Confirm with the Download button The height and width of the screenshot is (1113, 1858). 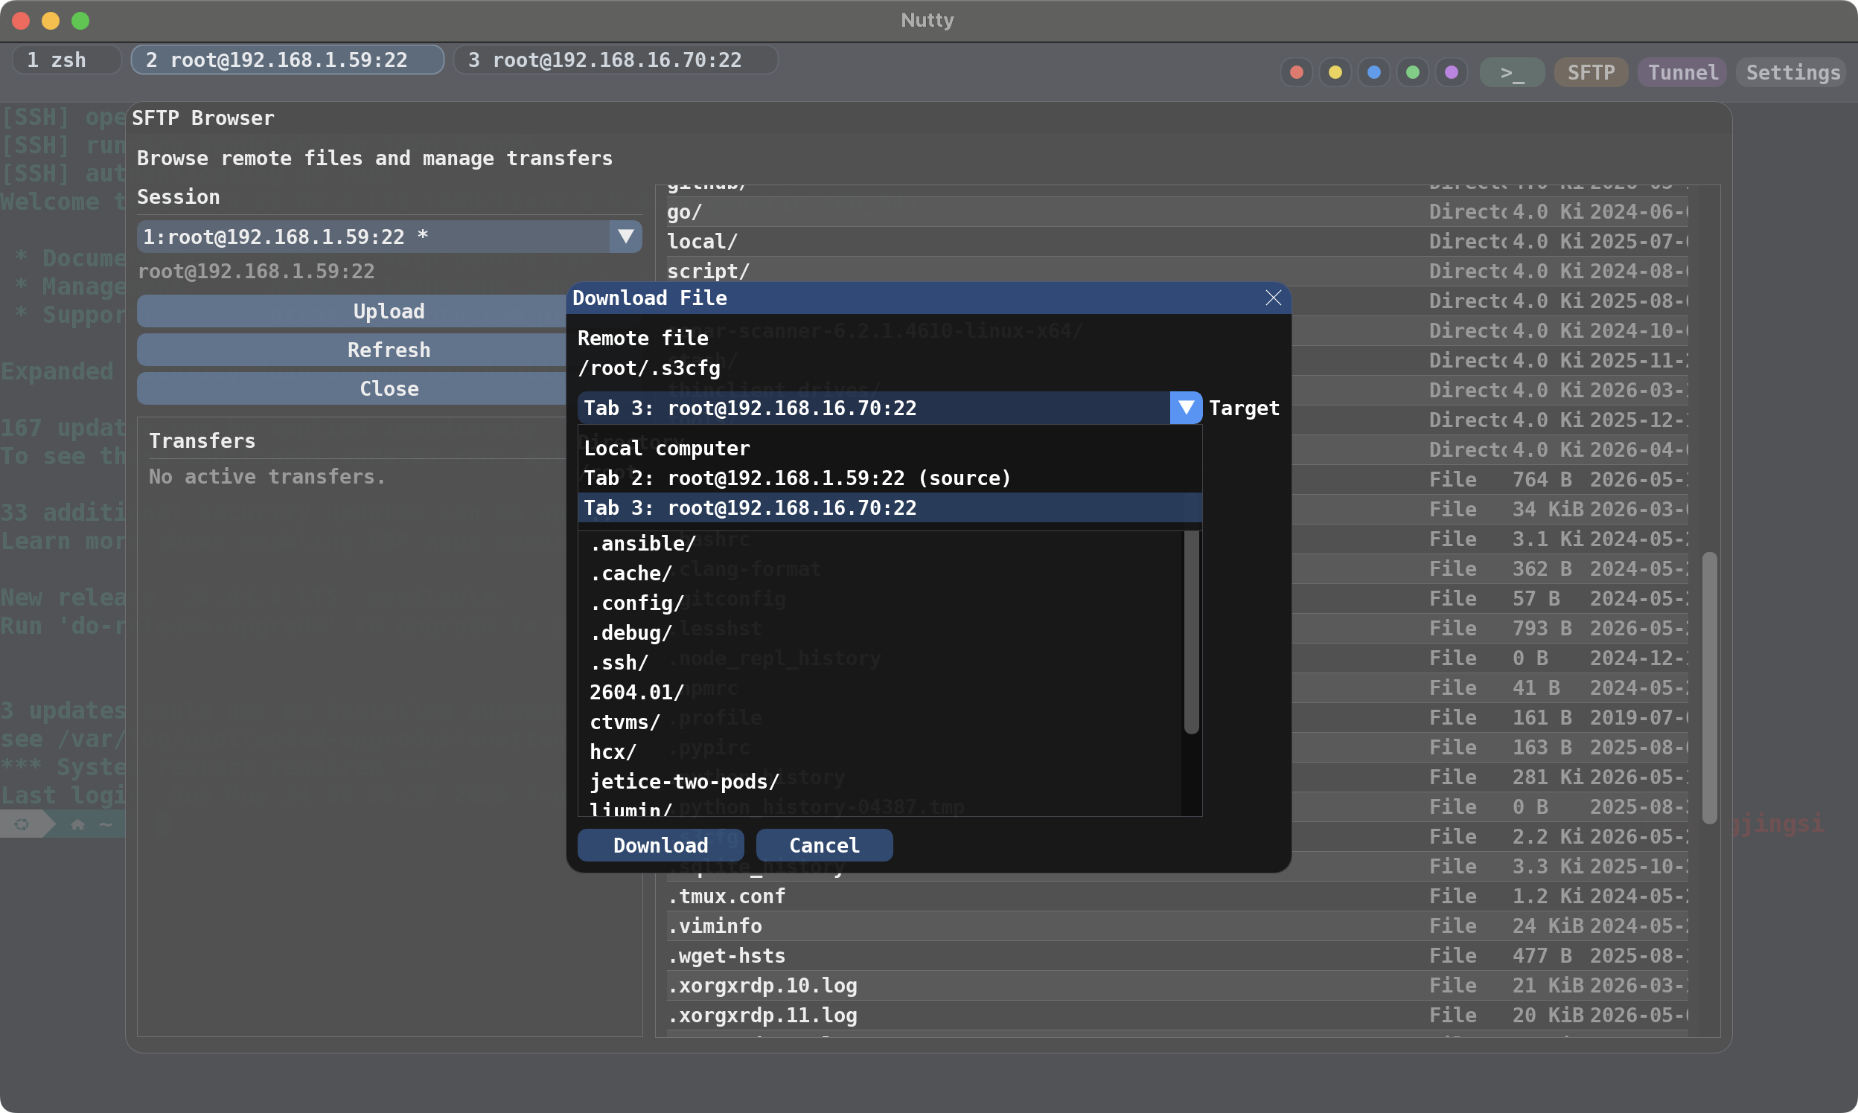pyautogui.click(x=660, y=845)
